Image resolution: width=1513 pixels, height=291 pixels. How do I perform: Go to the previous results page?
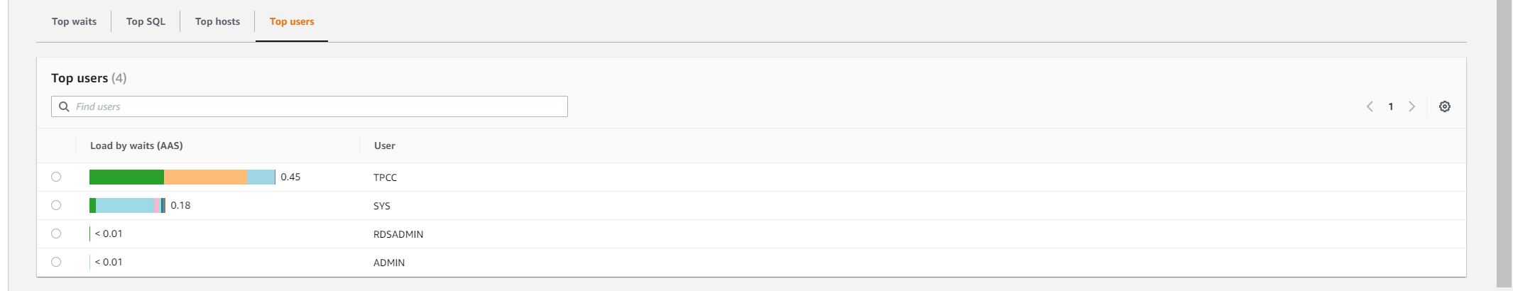pyautogui.click(x=1370, y=106)
